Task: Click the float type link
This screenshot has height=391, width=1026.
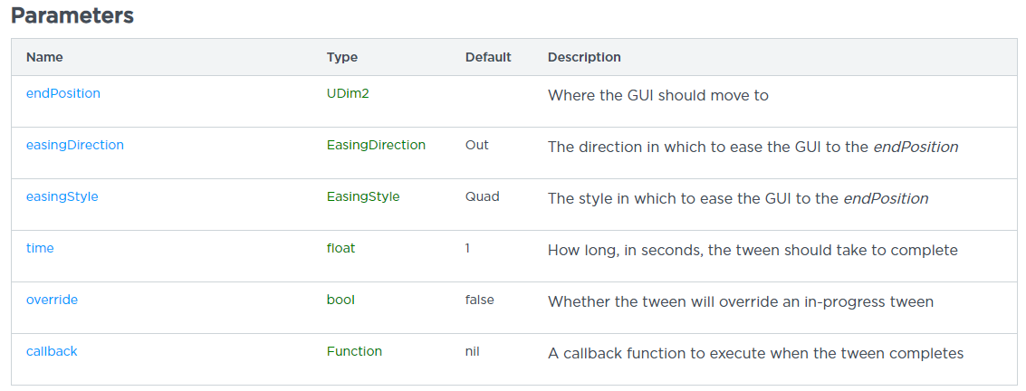Action: (x=340, y=248)
